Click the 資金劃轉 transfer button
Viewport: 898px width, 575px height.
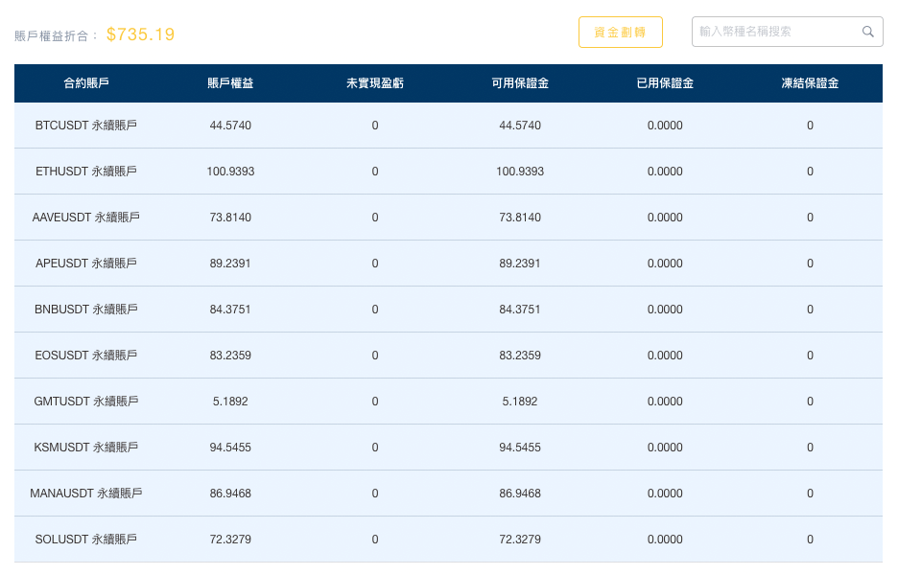coord(621,32)
